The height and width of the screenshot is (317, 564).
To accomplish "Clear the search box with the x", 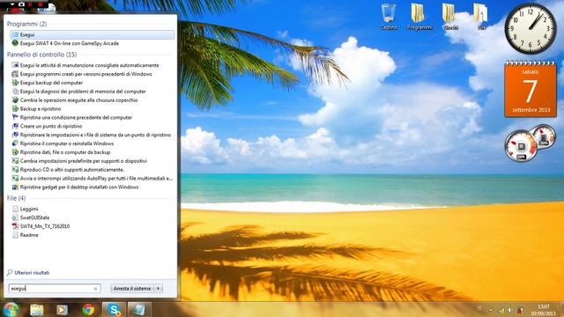I will tap(96, 289).
